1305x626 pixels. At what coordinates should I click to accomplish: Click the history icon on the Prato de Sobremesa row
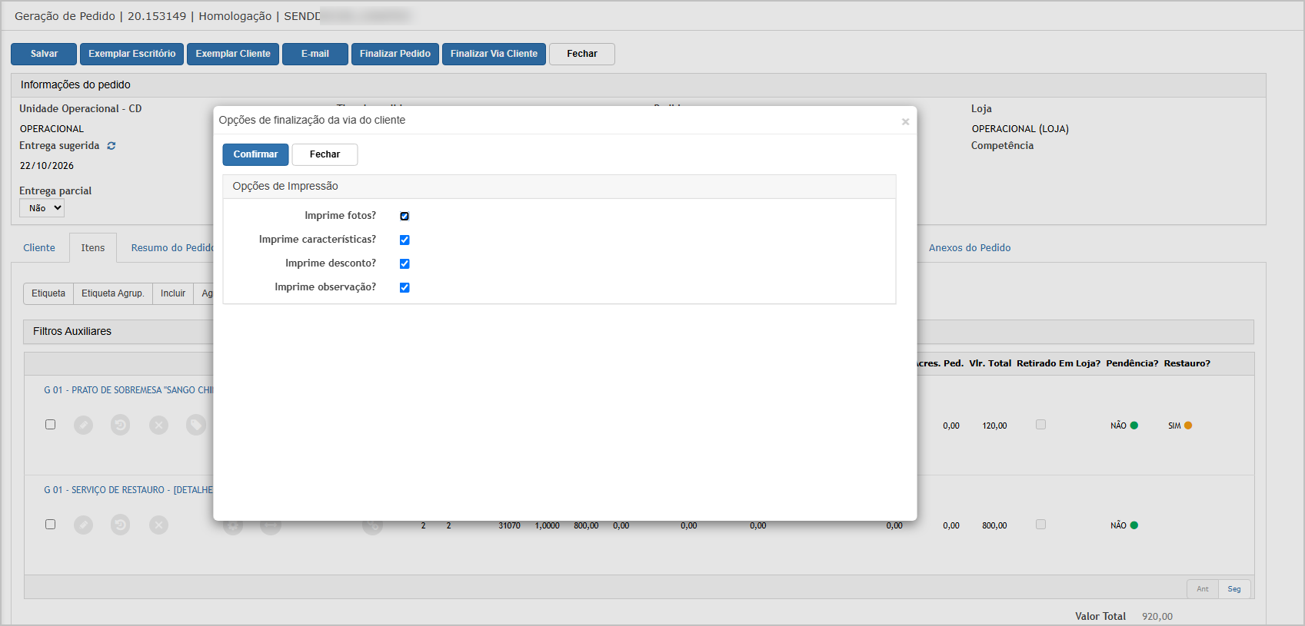pyautogui.click(x=120, y=425)
